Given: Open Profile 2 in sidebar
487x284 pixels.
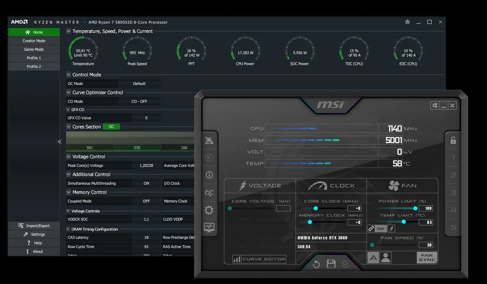Looking at the screenshot, I should point(34,66).
